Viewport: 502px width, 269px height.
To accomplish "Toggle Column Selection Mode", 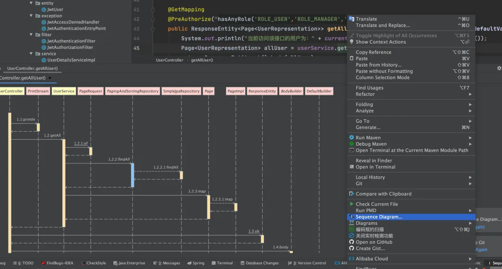I will [383, 78].
